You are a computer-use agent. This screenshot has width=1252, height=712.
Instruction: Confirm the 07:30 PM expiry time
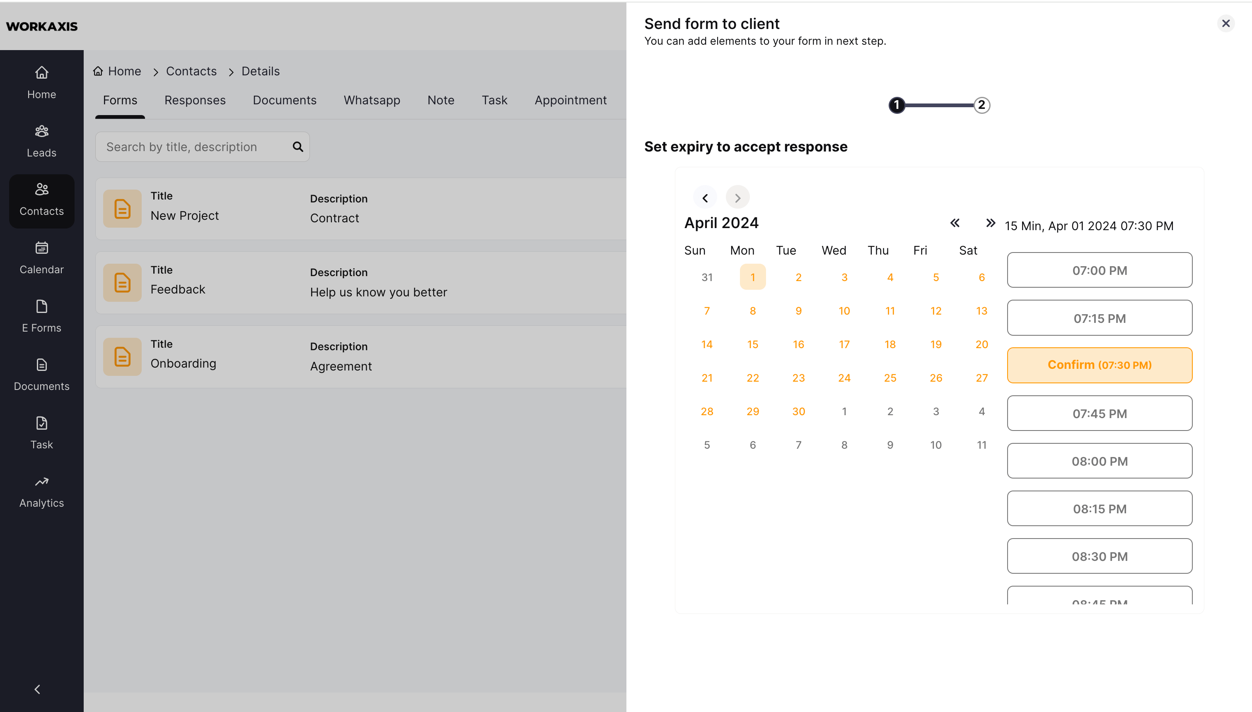pos(1100,365)
